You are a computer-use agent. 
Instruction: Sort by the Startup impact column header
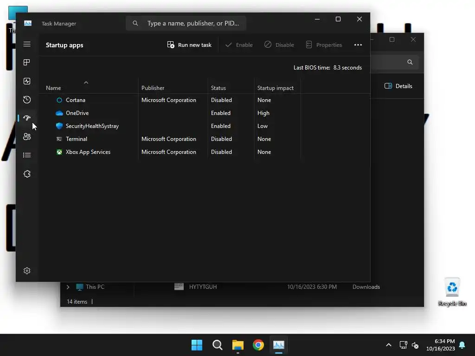(276, 88)
